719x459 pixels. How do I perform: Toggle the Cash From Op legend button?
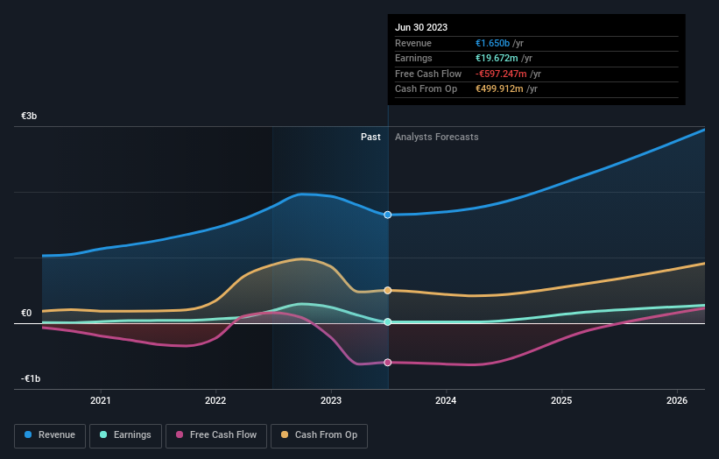click(319, 435)
